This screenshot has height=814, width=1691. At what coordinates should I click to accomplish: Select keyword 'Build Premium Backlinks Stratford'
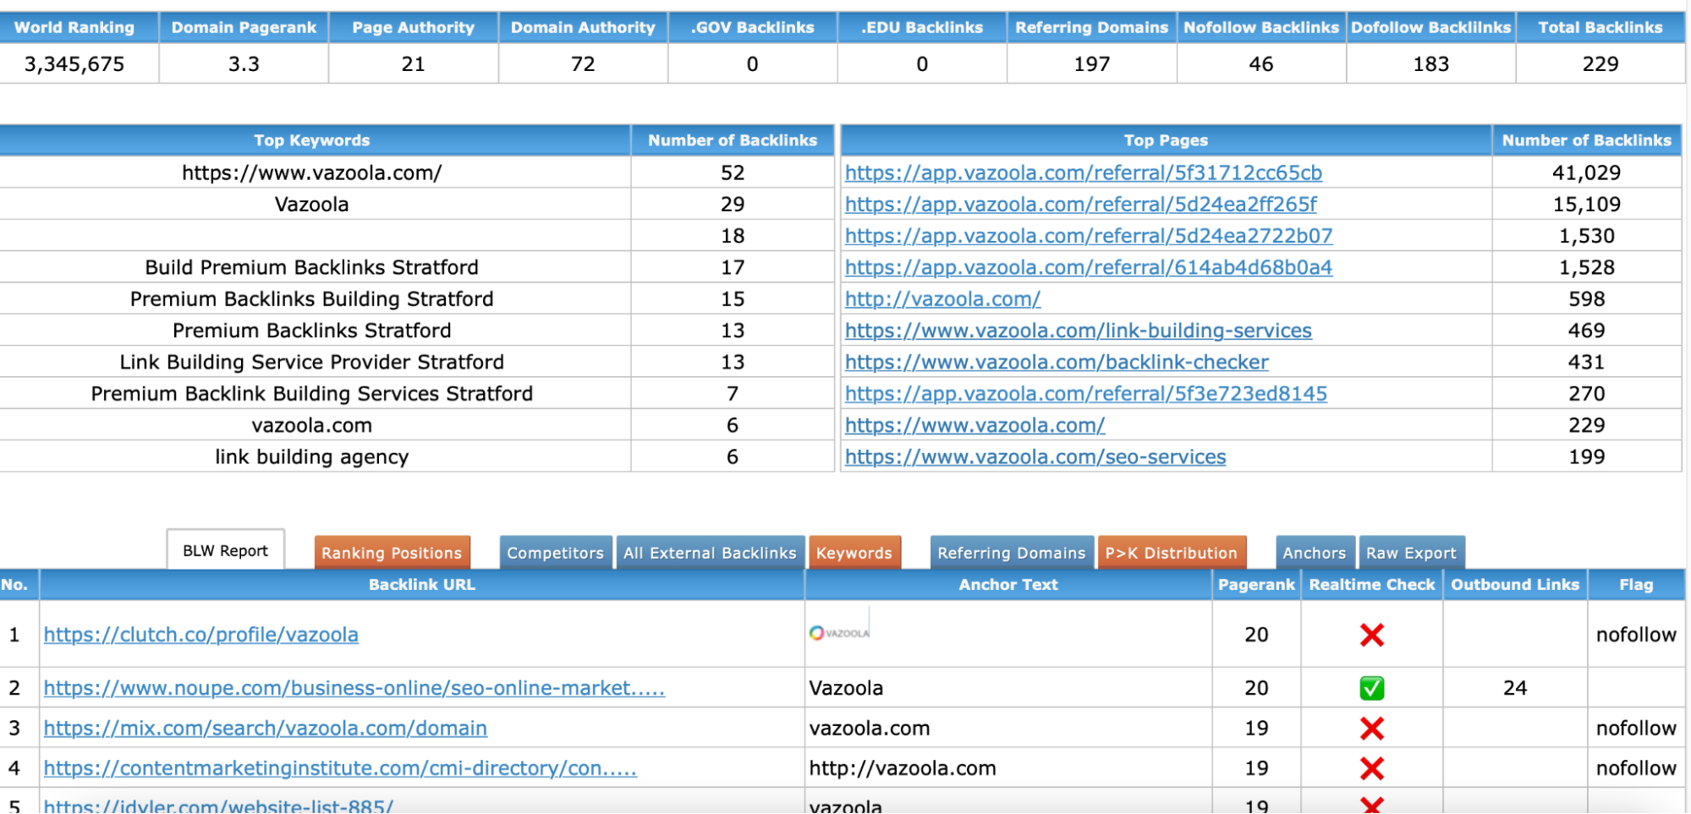(x=312, y=267)
